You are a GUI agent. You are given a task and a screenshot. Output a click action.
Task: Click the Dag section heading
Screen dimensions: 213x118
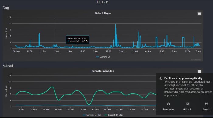click(x=6, y=8)
